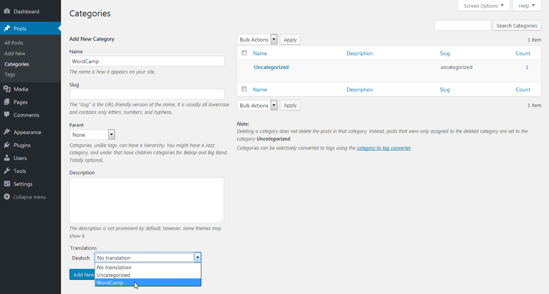Click the Appearance paintbrush icon
The height and width of the screenshot is (294, 549).
click(7, 132)
